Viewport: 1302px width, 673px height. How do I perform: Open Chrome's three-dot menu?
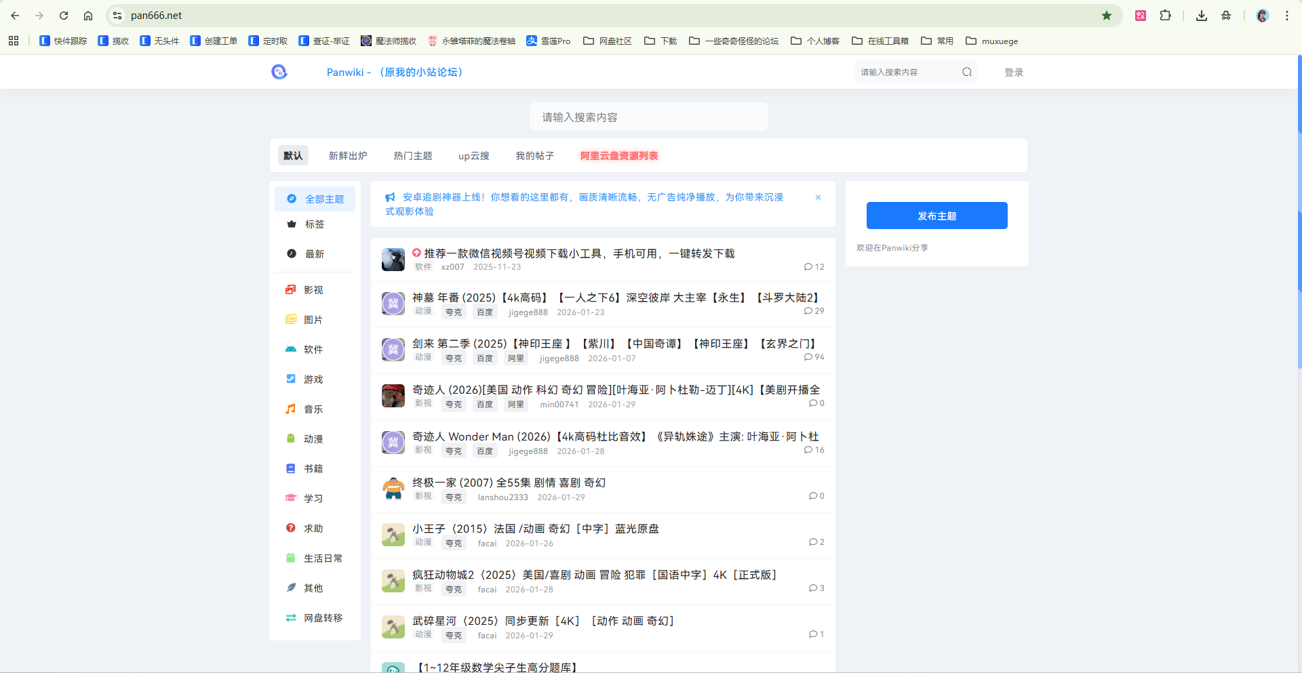click(x=1286, y=16)
